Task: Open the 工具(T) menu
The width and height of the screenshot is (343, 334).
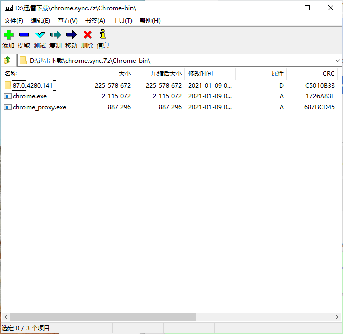Action: click(122, 21)
